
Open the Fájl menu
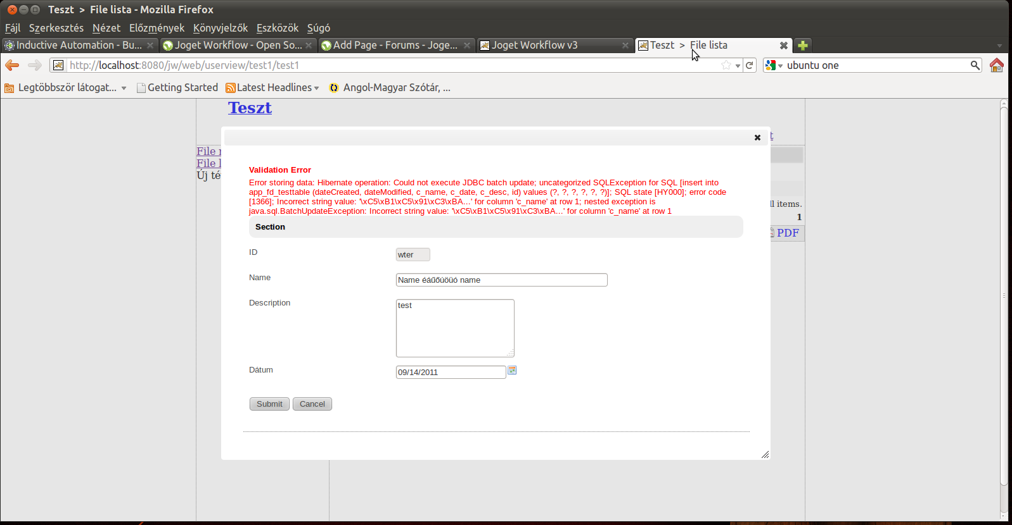[13, 28]
